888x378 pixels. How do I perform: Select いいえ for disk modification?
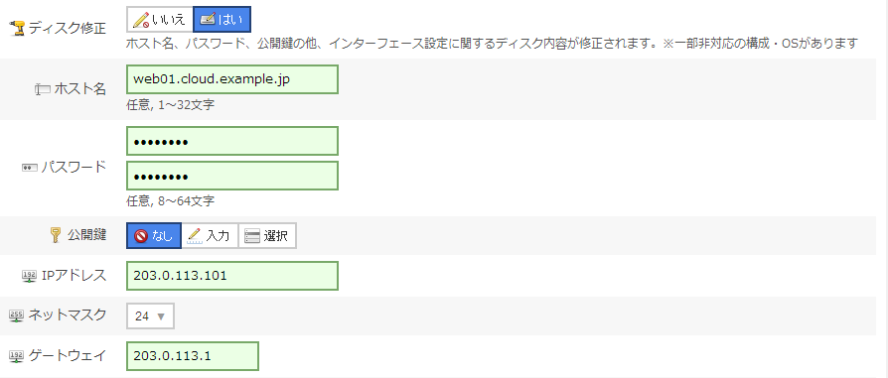pos(160,20)
